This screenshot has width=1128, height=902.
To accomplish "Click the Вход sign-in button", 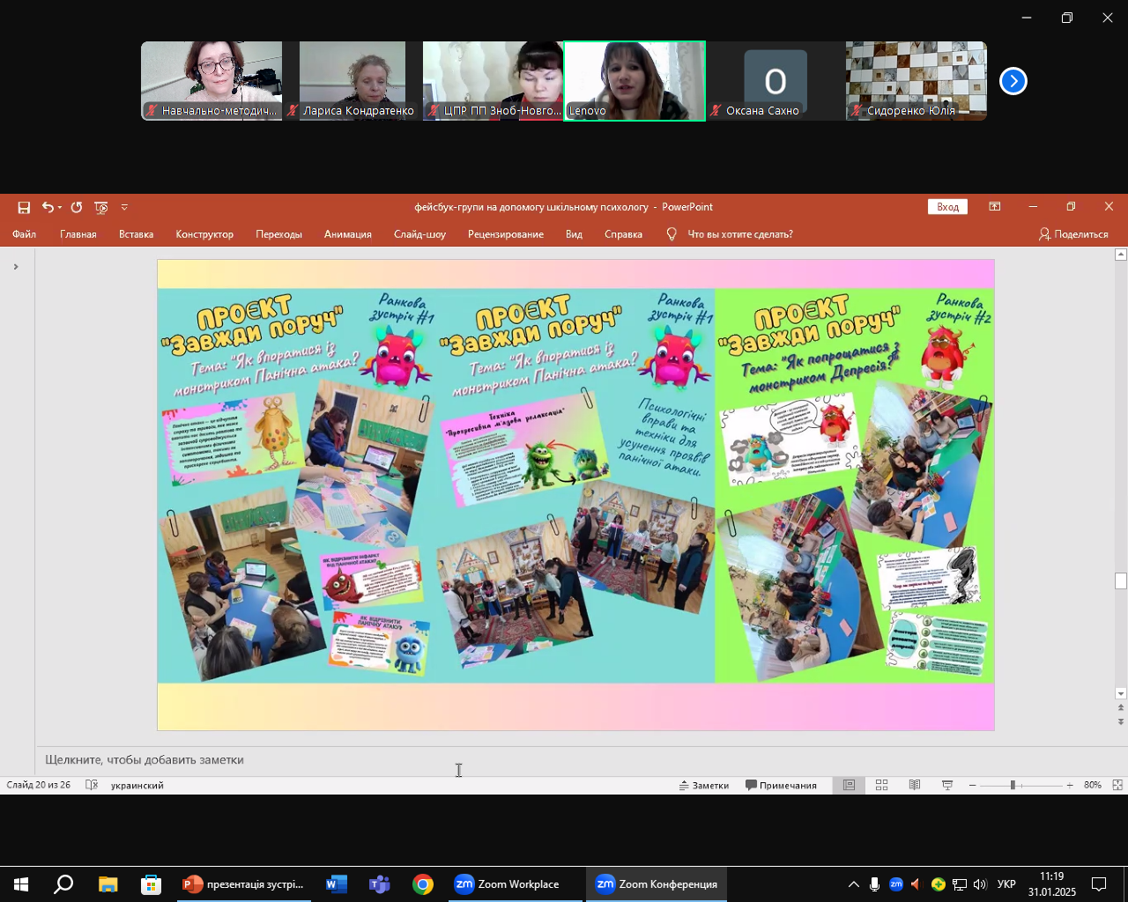I will coord(948,207).
